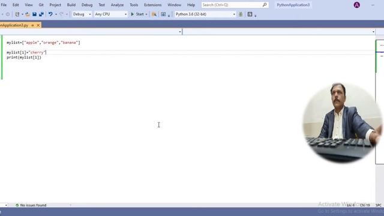Open the Debug configuration dropdown
384x216 pixels.
pyautogui.click(x=82, y=14)
